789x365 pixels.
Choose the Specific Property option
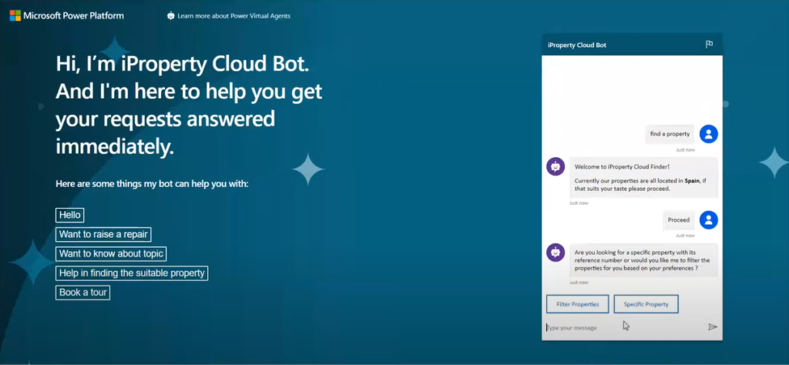click(x=646, y=304)
